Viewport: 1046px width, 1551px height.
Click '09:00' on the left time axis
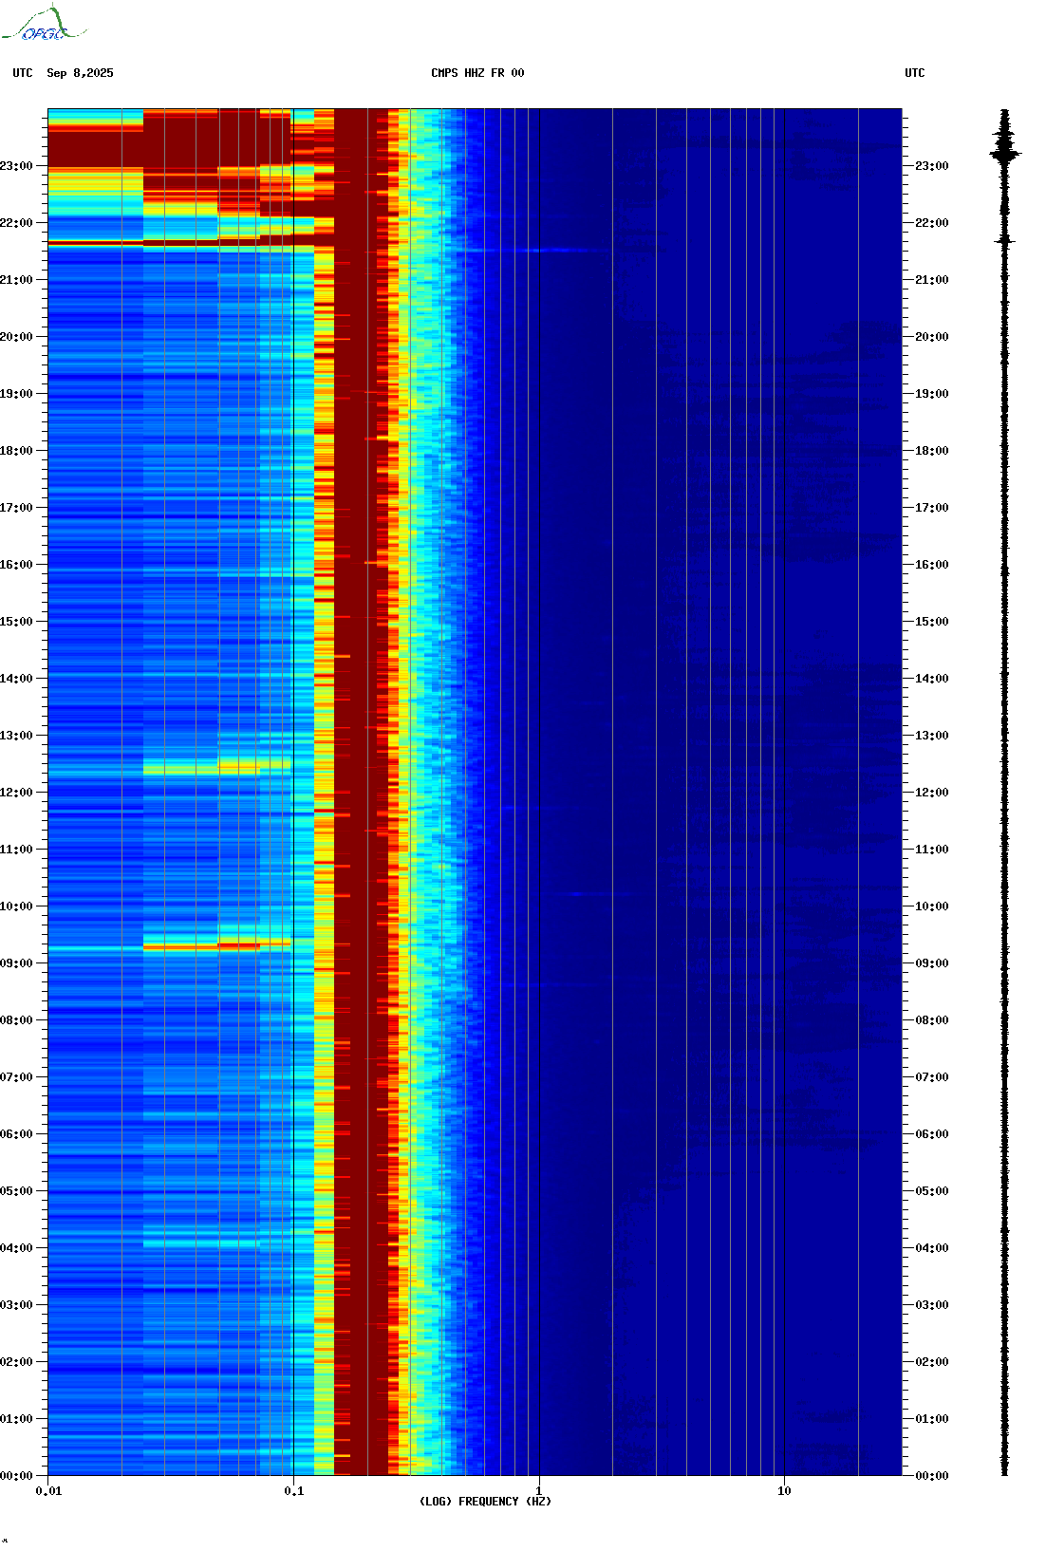point(16,963)
